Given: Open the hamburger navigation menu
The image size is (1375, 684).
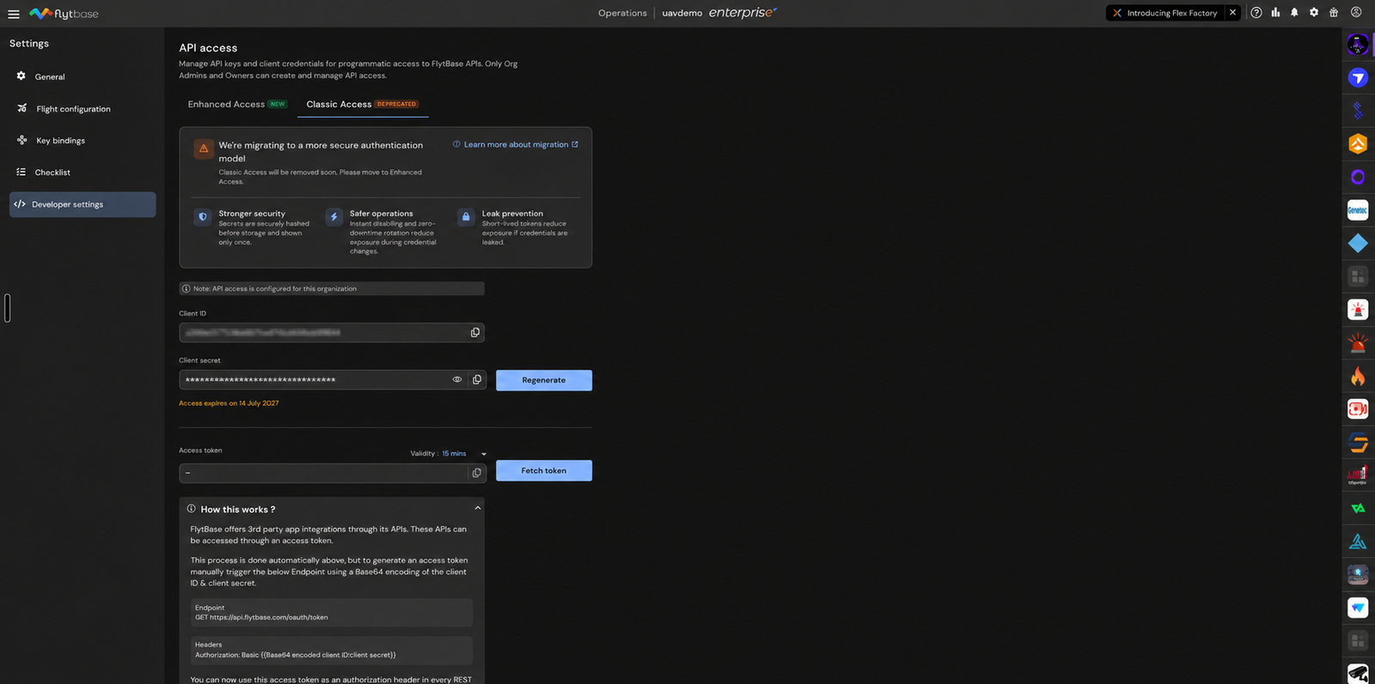Looking at the screenshot, I should pos(14,14).
